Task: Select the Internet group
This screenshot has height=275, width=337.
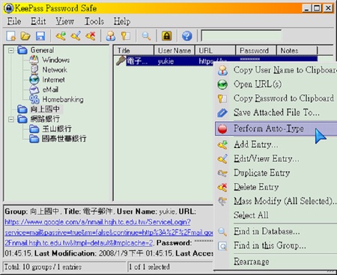Action: point(53,80)
